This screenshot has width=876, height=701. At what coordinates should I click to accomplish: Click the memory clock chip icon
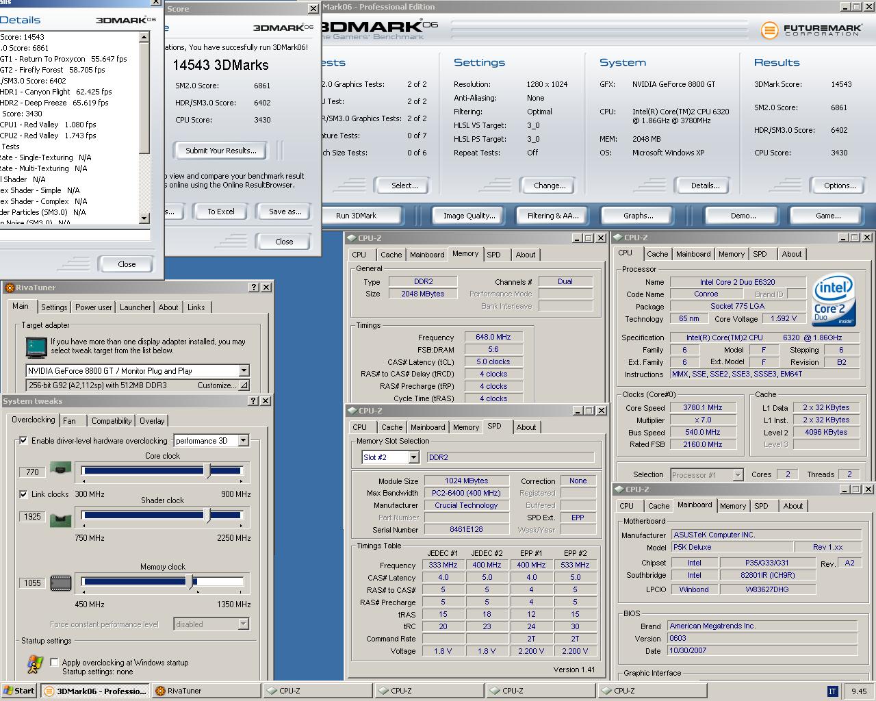pyautogui.click(x=61, y=583)
